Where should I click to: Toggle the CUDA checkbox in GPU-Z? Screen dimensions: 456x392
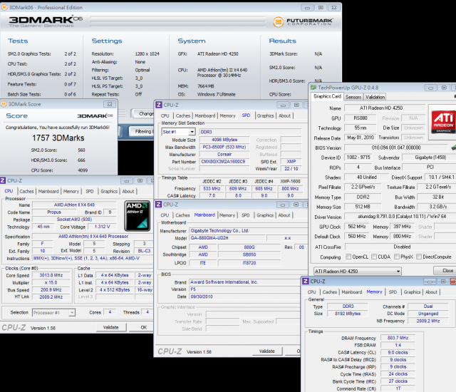pos(374,257)
